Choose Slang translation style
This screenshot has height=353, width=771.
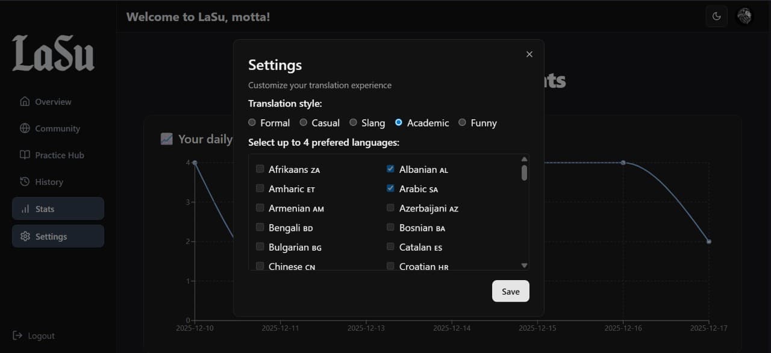(354, 122)
